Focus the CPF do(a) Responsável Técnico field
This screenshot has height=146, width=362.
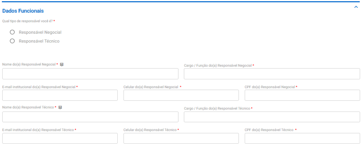(302, 138)
